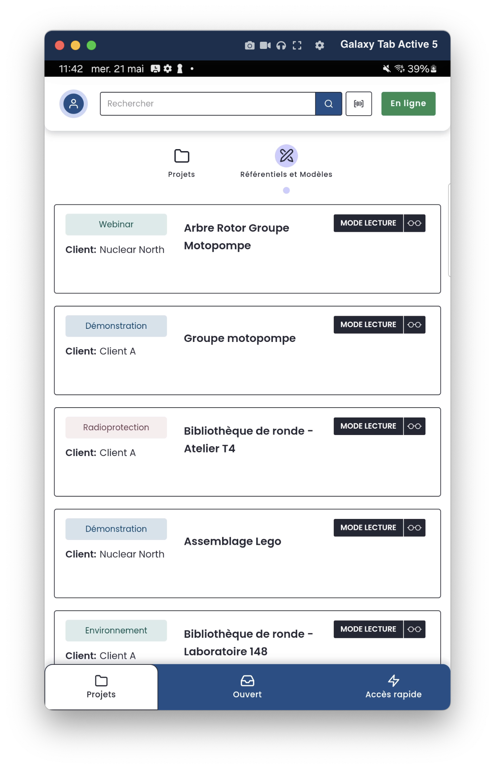
Task: Click the glasses icon for Assemblage Lego
Action: (x=414, y=528)
